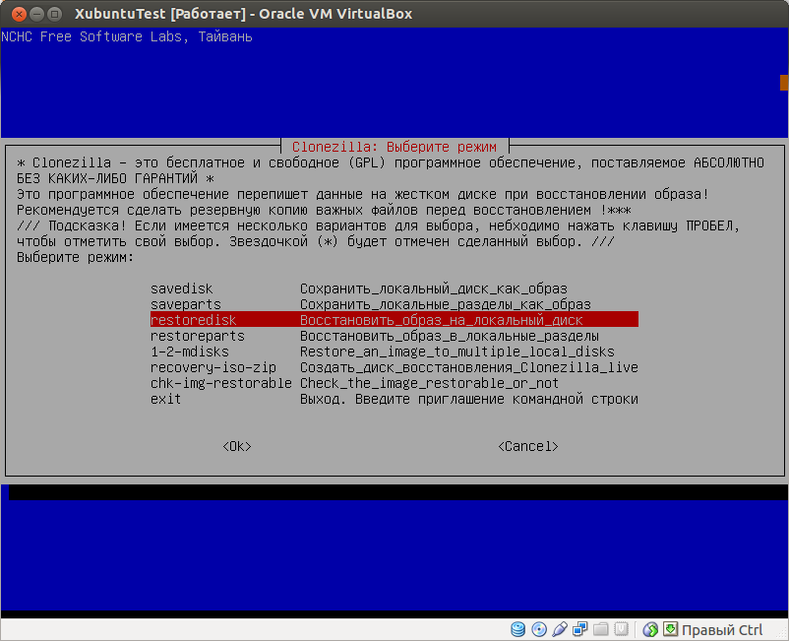Click the network adapters status icon
Image resolution: width=789 pixels, height=641 pixels.
coord(580,629)
